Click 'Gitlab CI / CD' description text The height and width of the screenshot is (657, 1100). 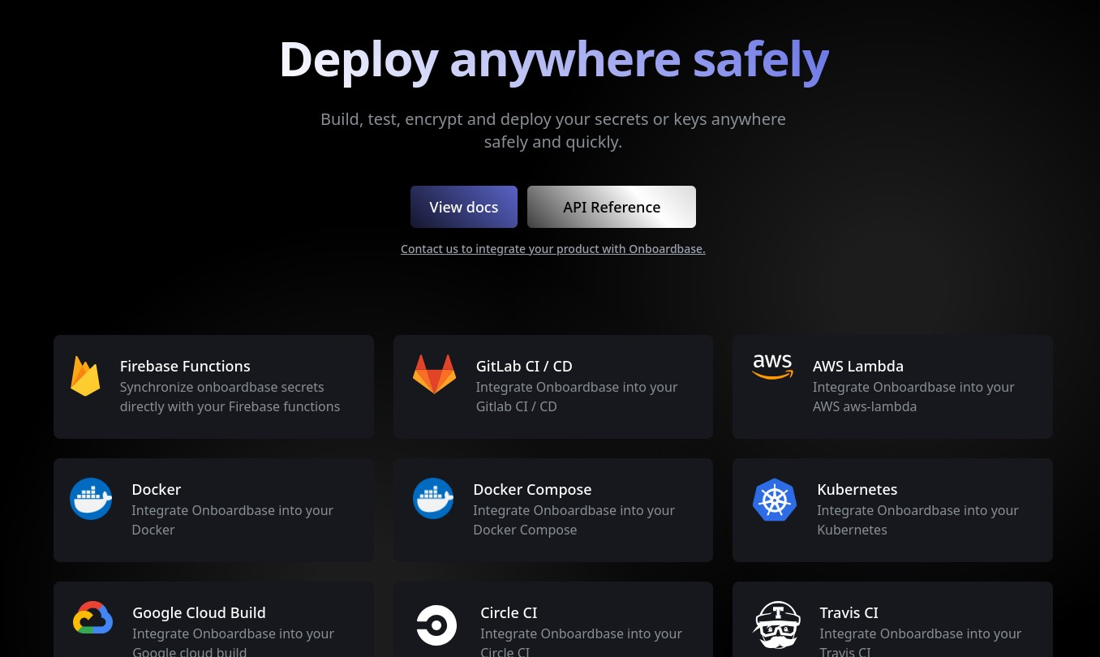tap(517, 406)
